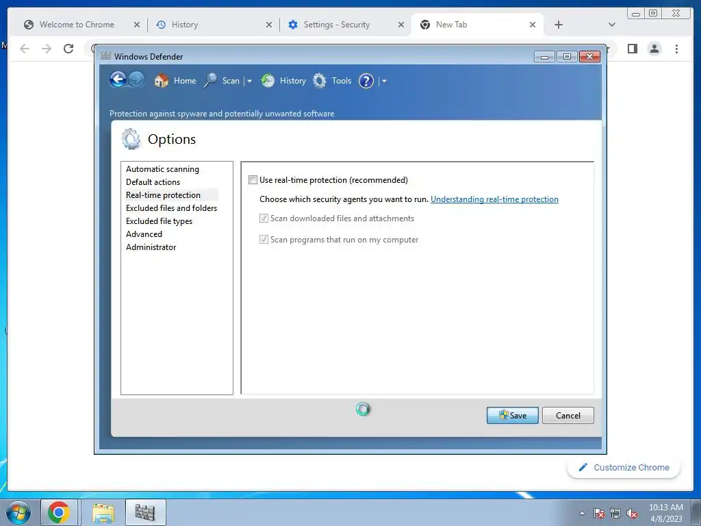Start a Scan in Windows Defender
The image size is (701, 526).
(x=222, y=81)
